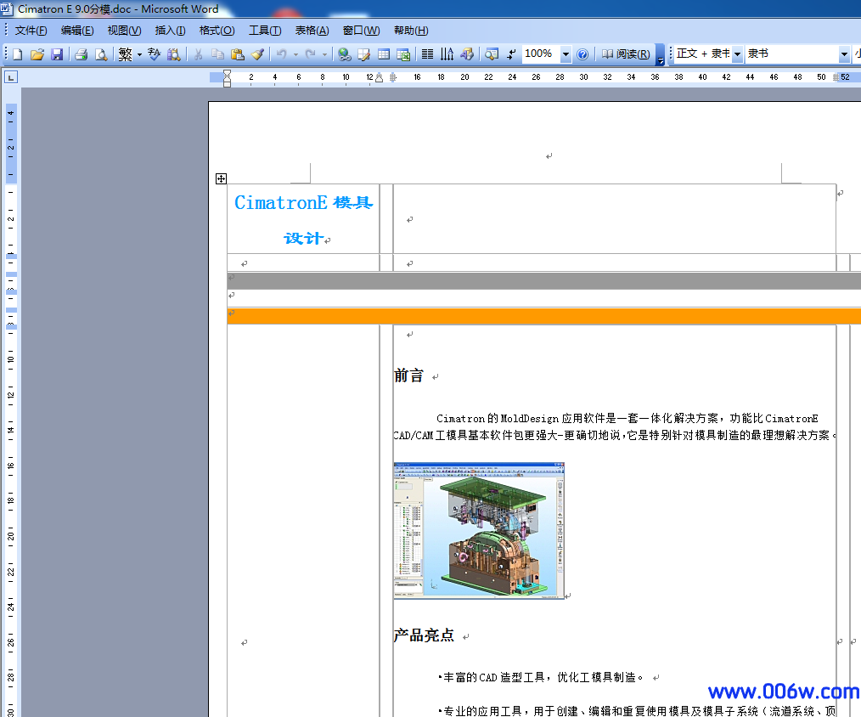Open the 100% zoom dropdown
This screenshot has height=717, width=861.
pos(566,54)
